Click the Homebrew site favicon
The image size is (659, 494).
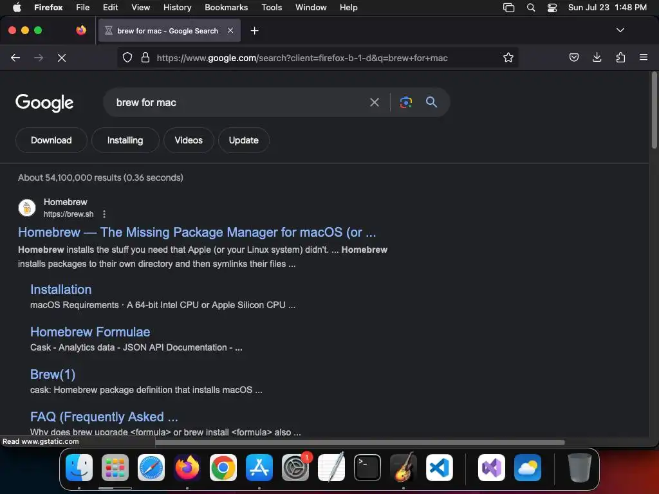[x=27, y=208]
